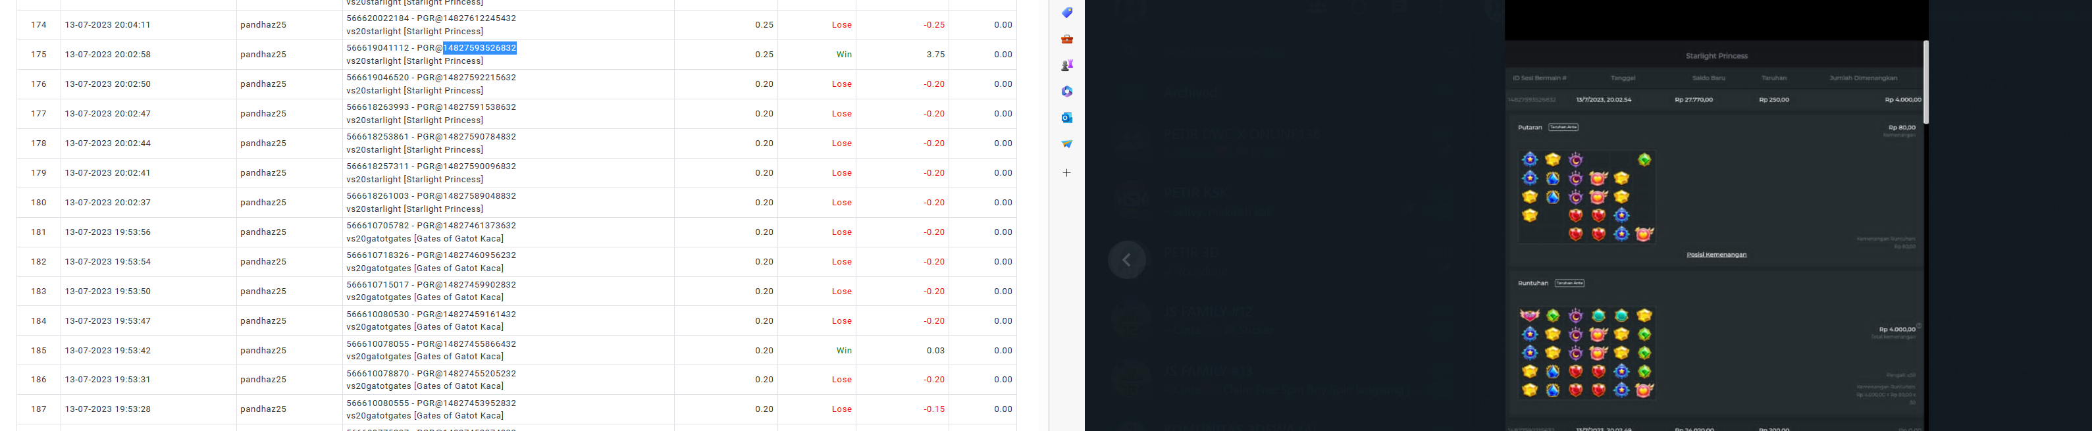The image size is (2092, 431).
Task: Select the highlighted ID 14827593526832
Action: tap(480, 48)
